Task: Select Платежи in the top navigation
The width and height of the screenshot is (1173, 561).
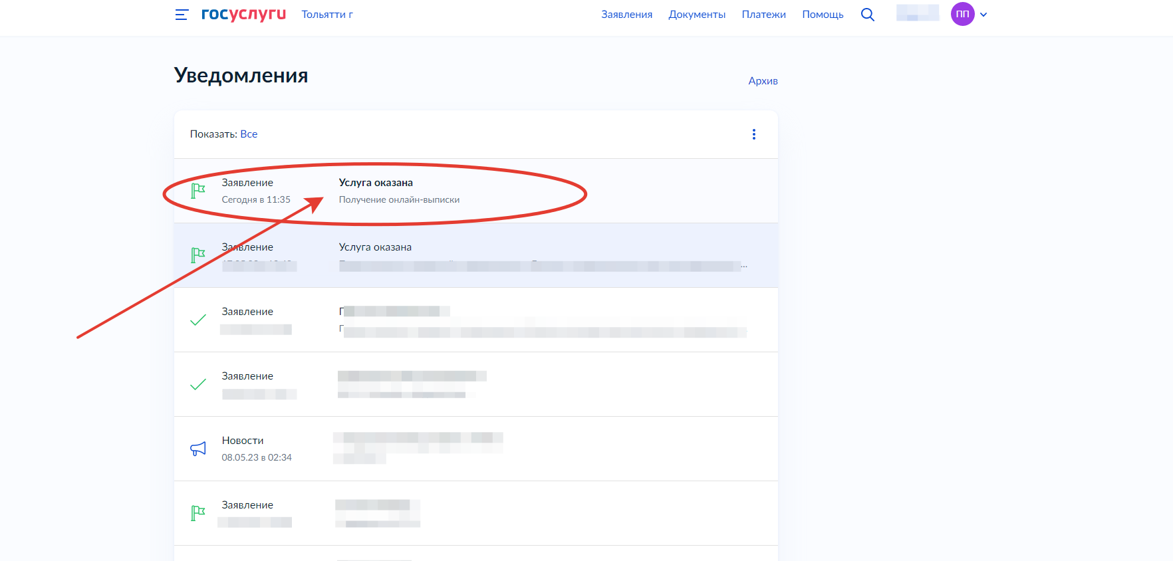Action: tap(763, 15)
